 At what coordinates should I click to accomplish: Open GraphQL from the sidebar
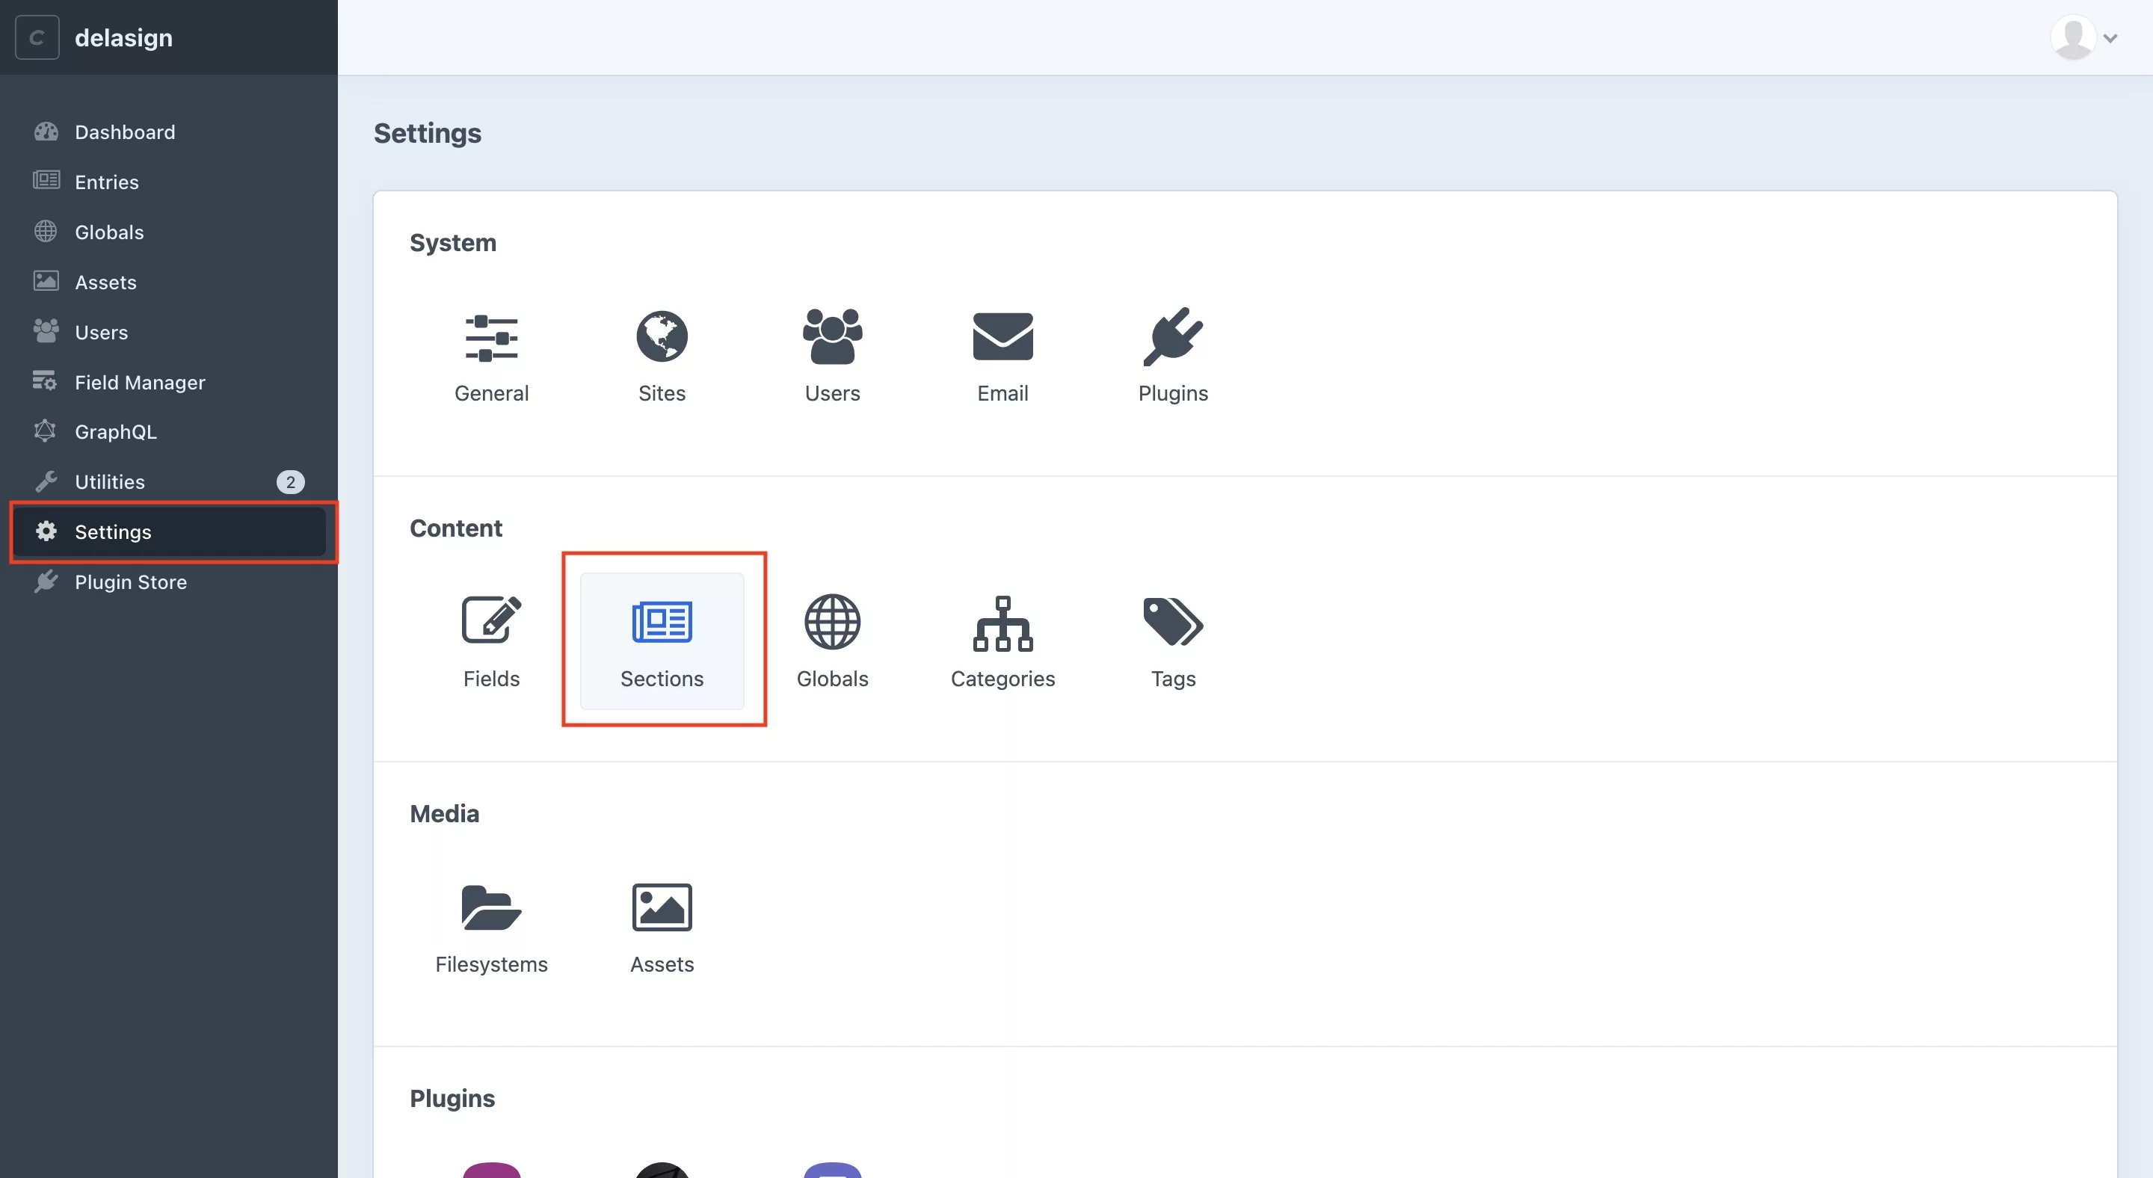[169, 432]
